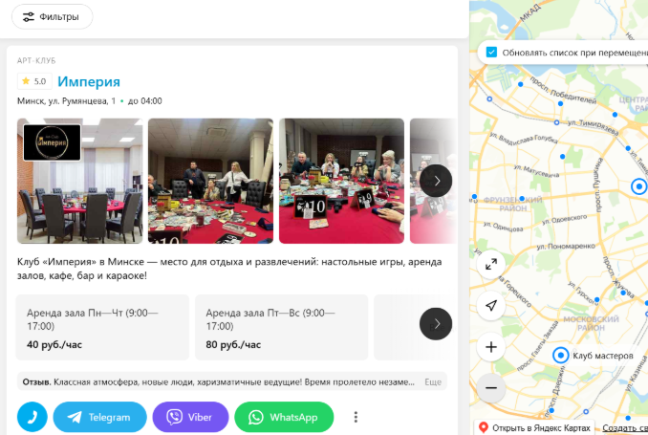Open WhatsApp chat button
The width and height of the screenshot is (648, 435).
(284, 417)
